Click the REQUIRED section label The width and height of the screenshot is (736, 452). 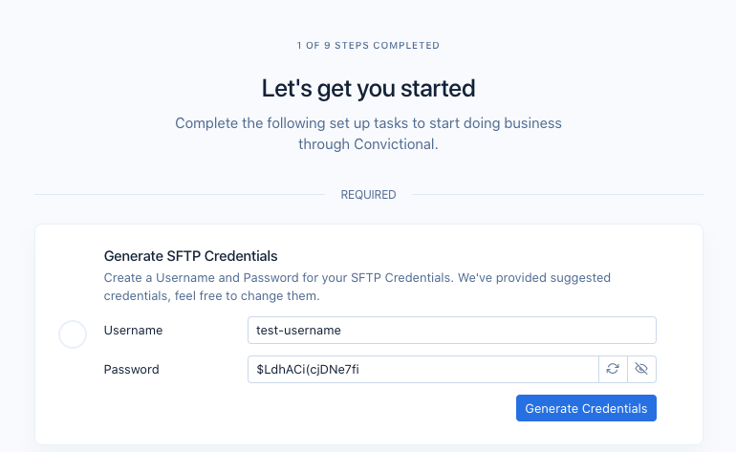(x=368, y=195)
